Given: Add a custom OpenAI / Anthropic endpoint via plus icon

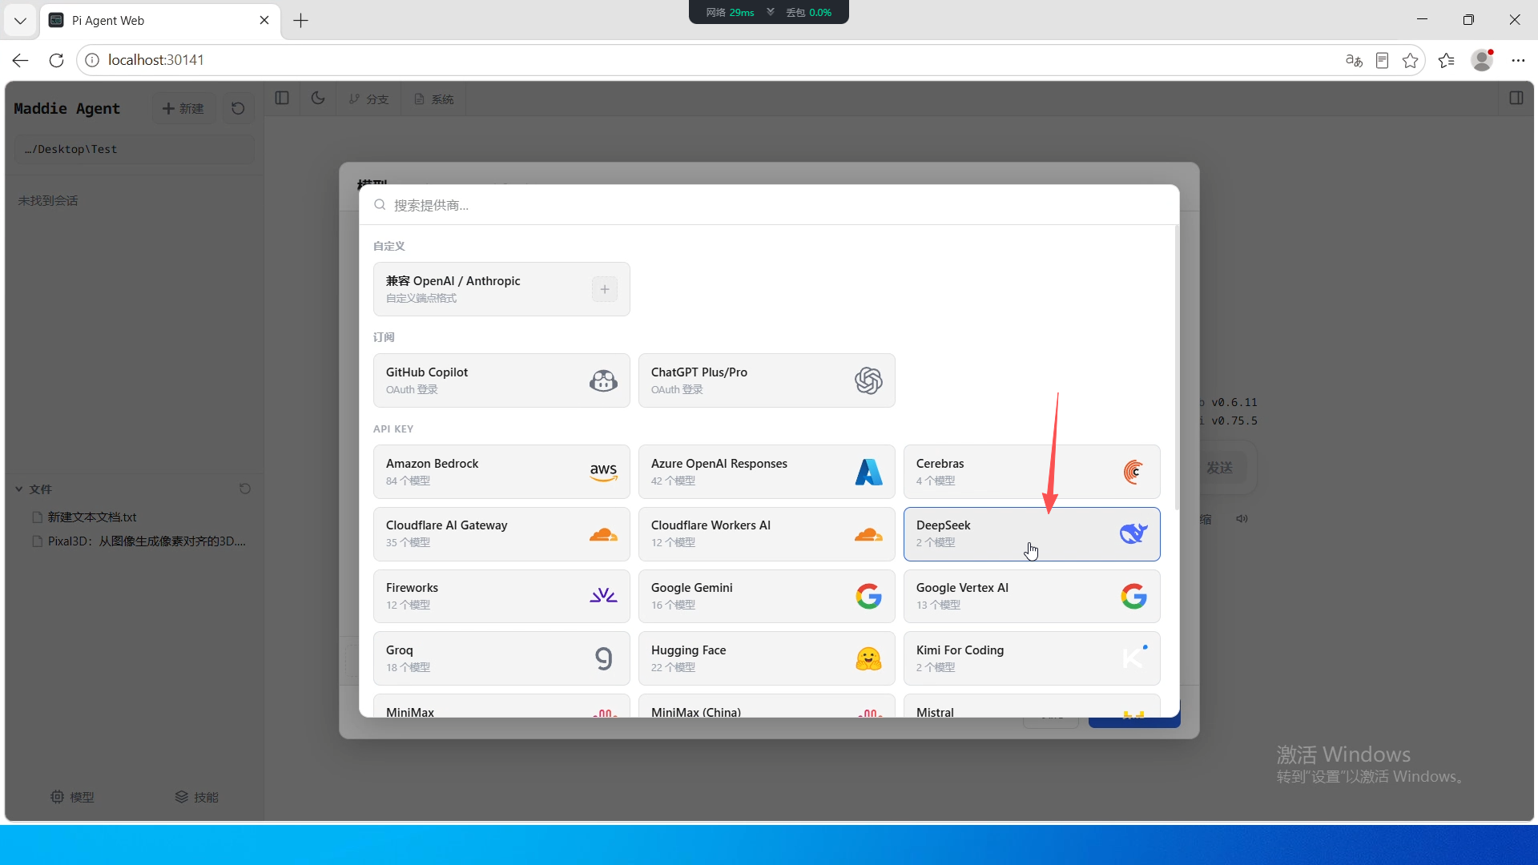Looking at the screenshot, I should 605,289.
